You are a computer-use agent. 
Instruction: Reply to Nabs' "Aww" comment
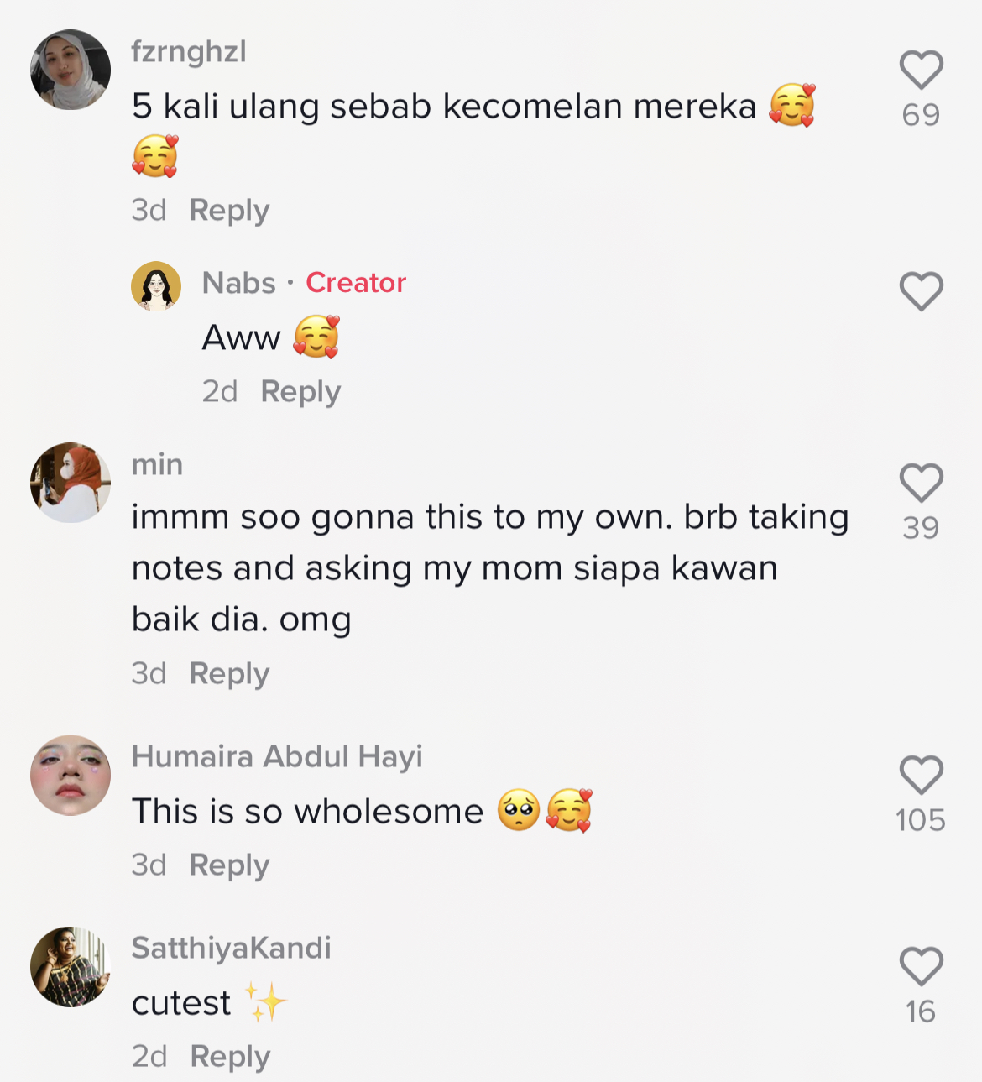(300, 391)
